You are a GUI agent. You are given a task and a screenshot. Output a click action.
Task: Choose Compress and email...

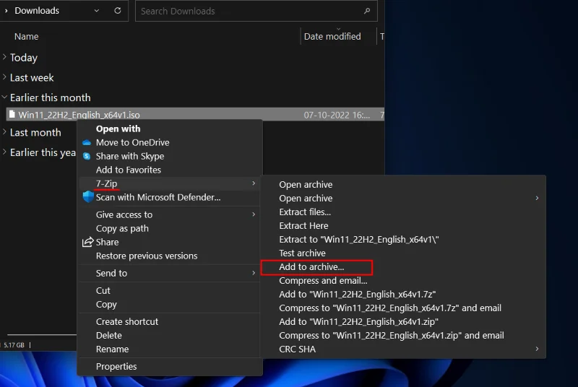(x=323, y=281)
